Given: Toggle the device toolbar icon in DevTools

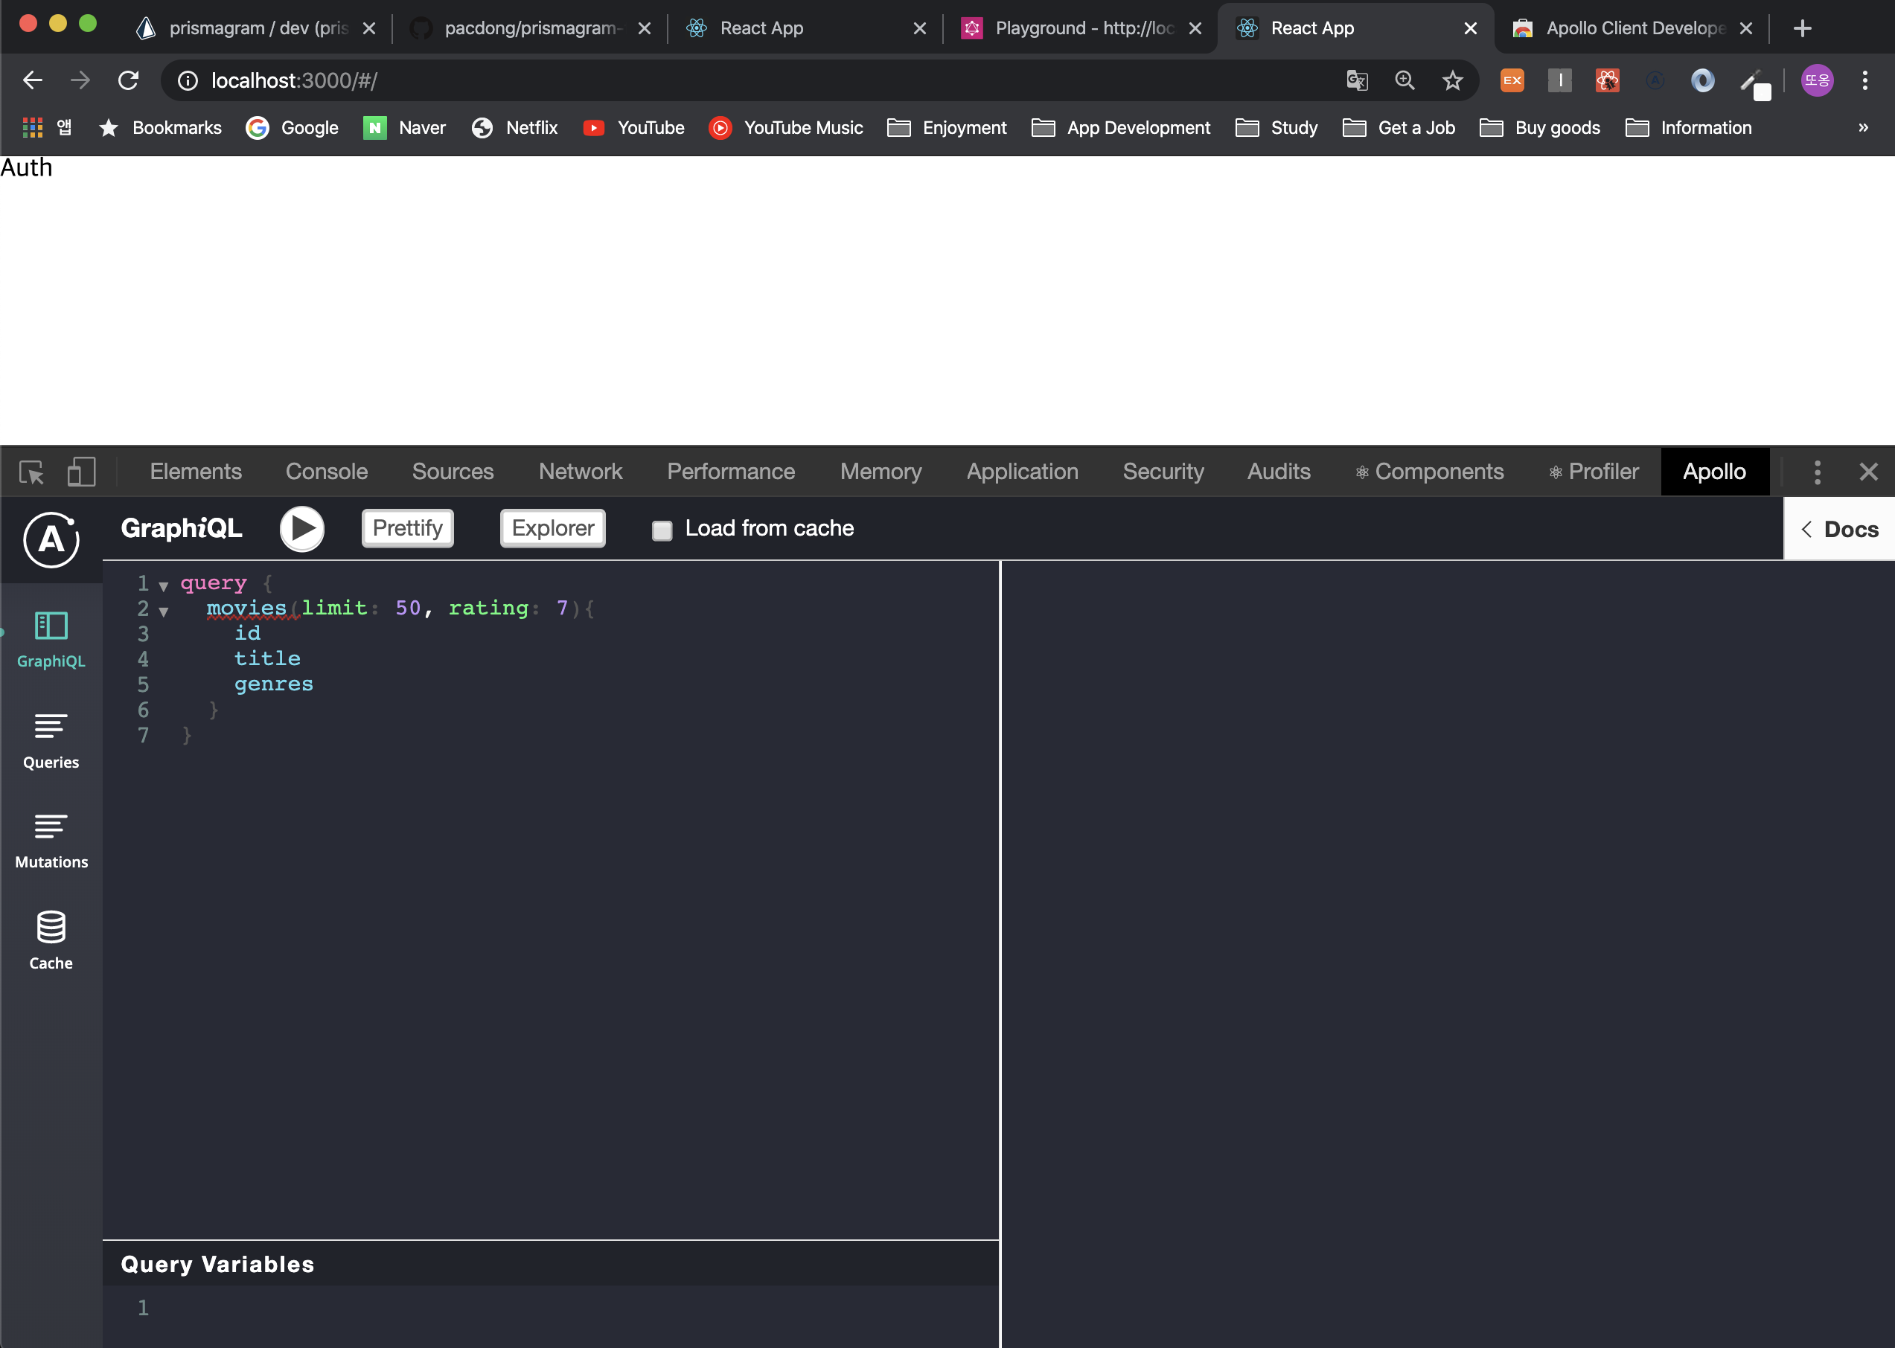Looking at the screenshot, I should (x=81, y=472).
